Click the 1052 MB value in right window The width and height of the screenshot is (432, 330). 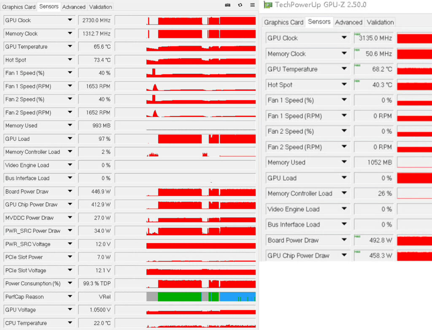tap(374, 162)
